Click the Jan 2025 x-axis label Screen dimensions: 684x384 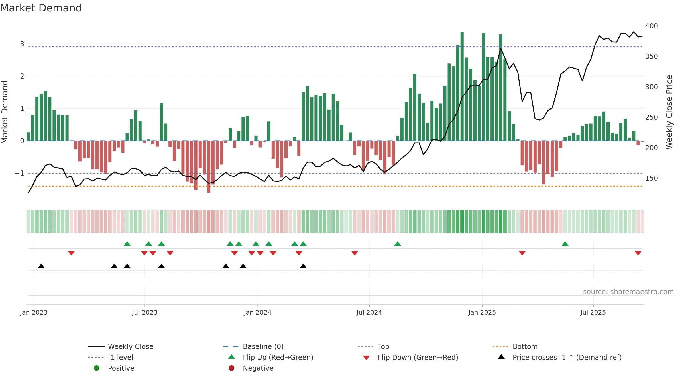pyautogui.click(x=482, y=312)
